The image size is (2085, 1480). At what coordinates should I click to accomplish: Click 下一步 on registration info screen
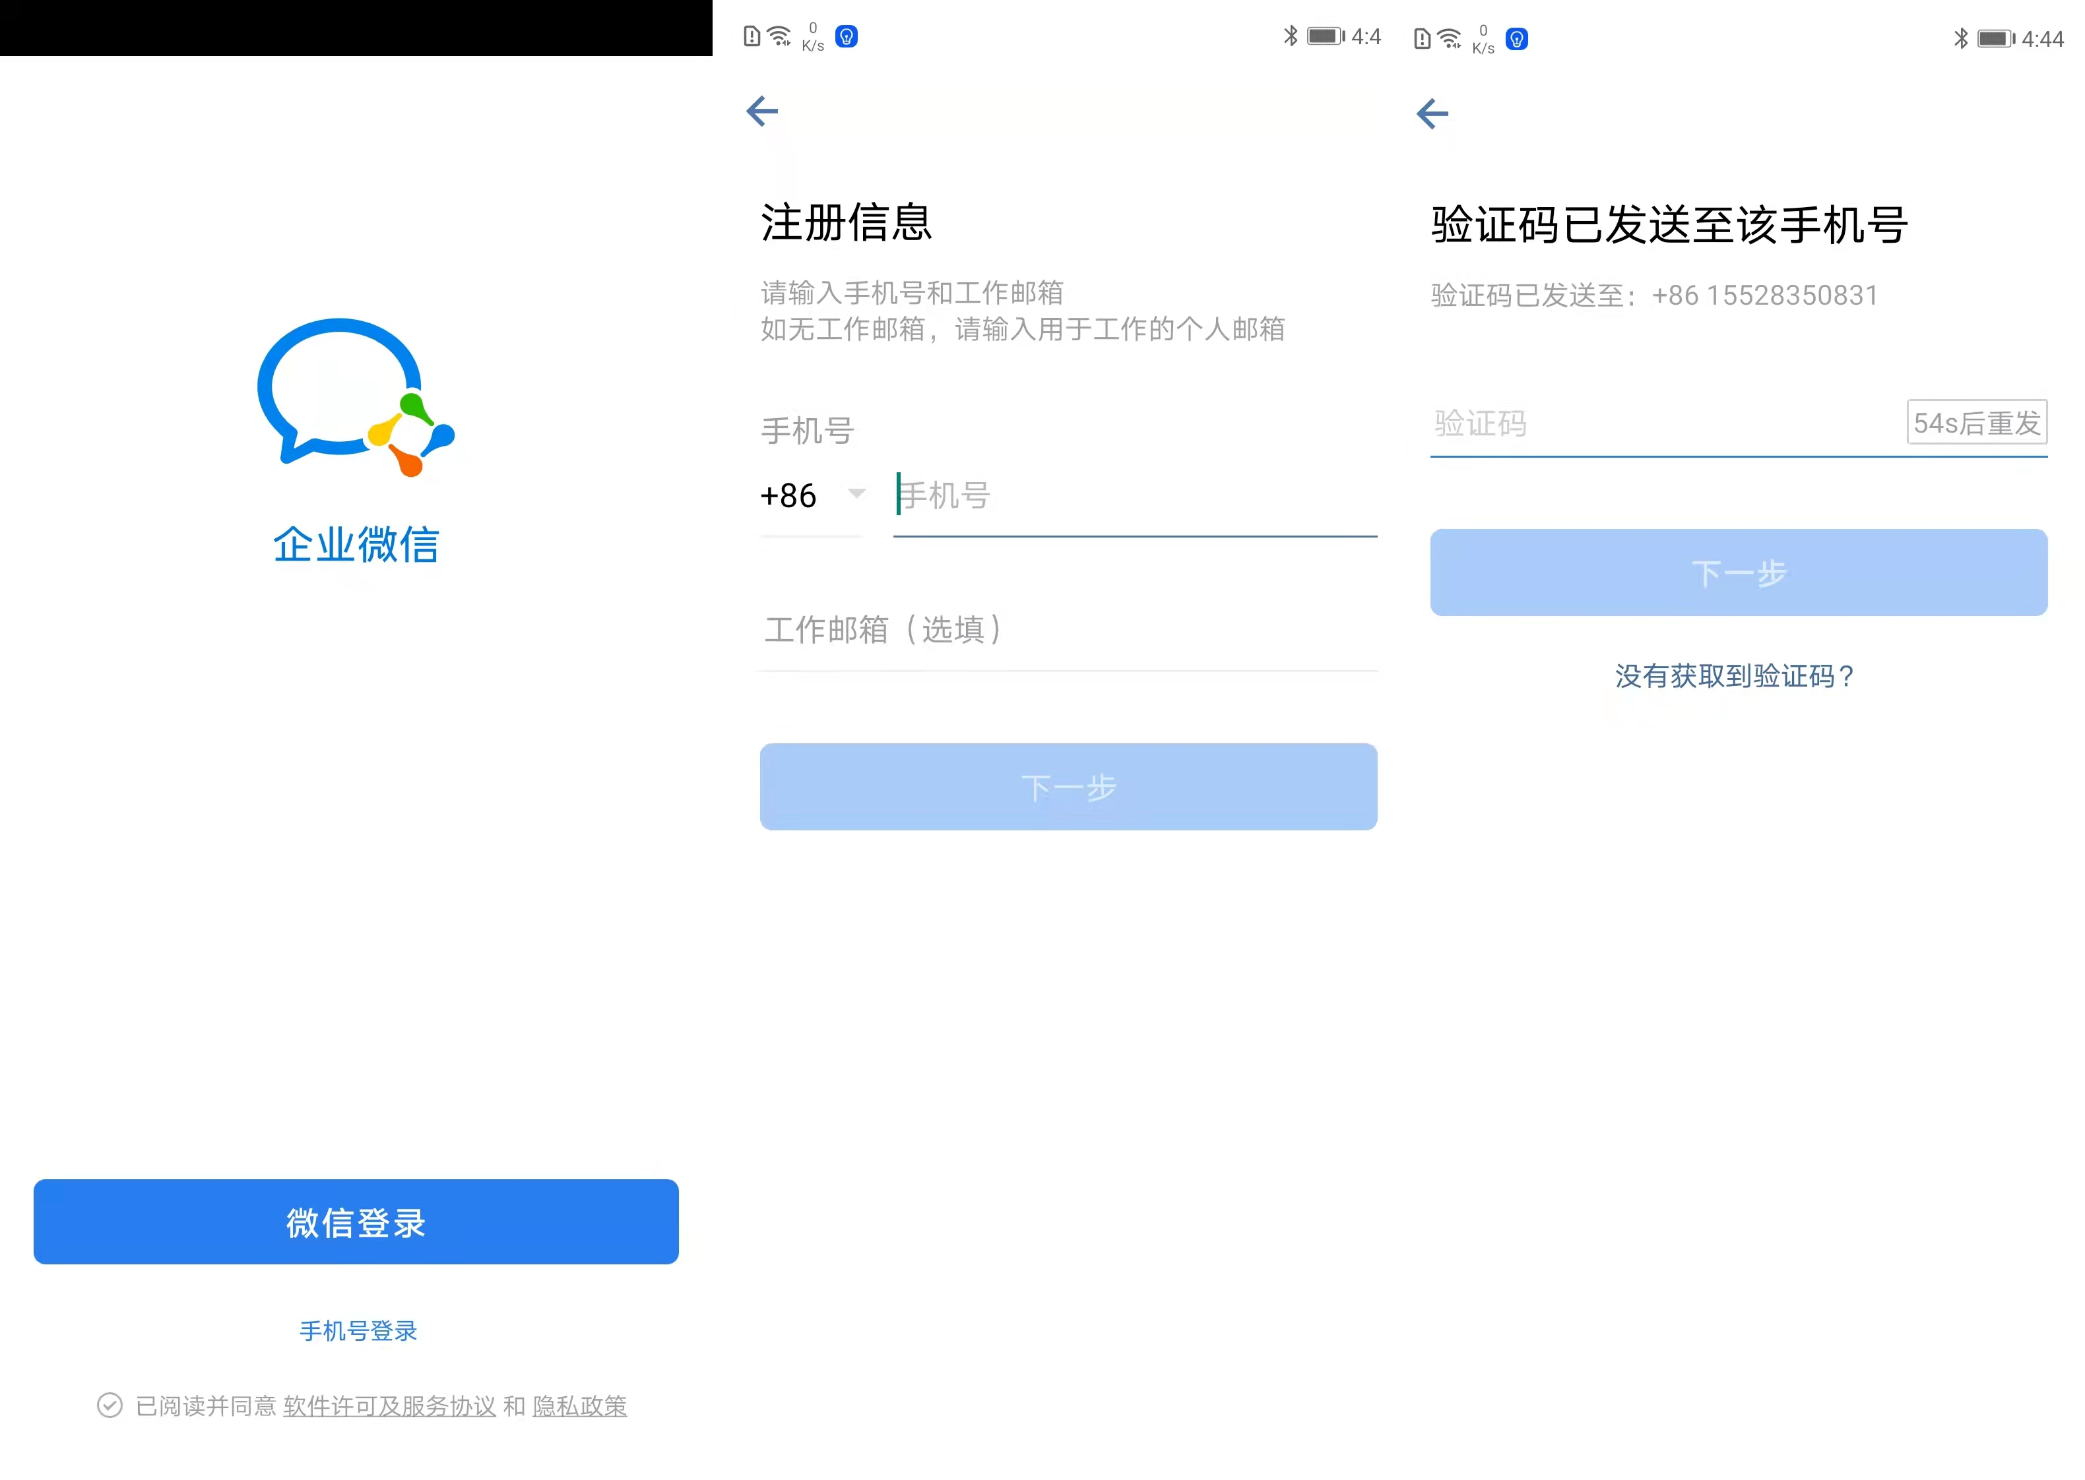click(1068, 786)
